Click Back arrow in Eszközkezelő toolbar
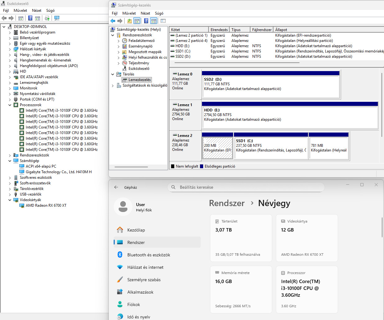 pos(4,18)
